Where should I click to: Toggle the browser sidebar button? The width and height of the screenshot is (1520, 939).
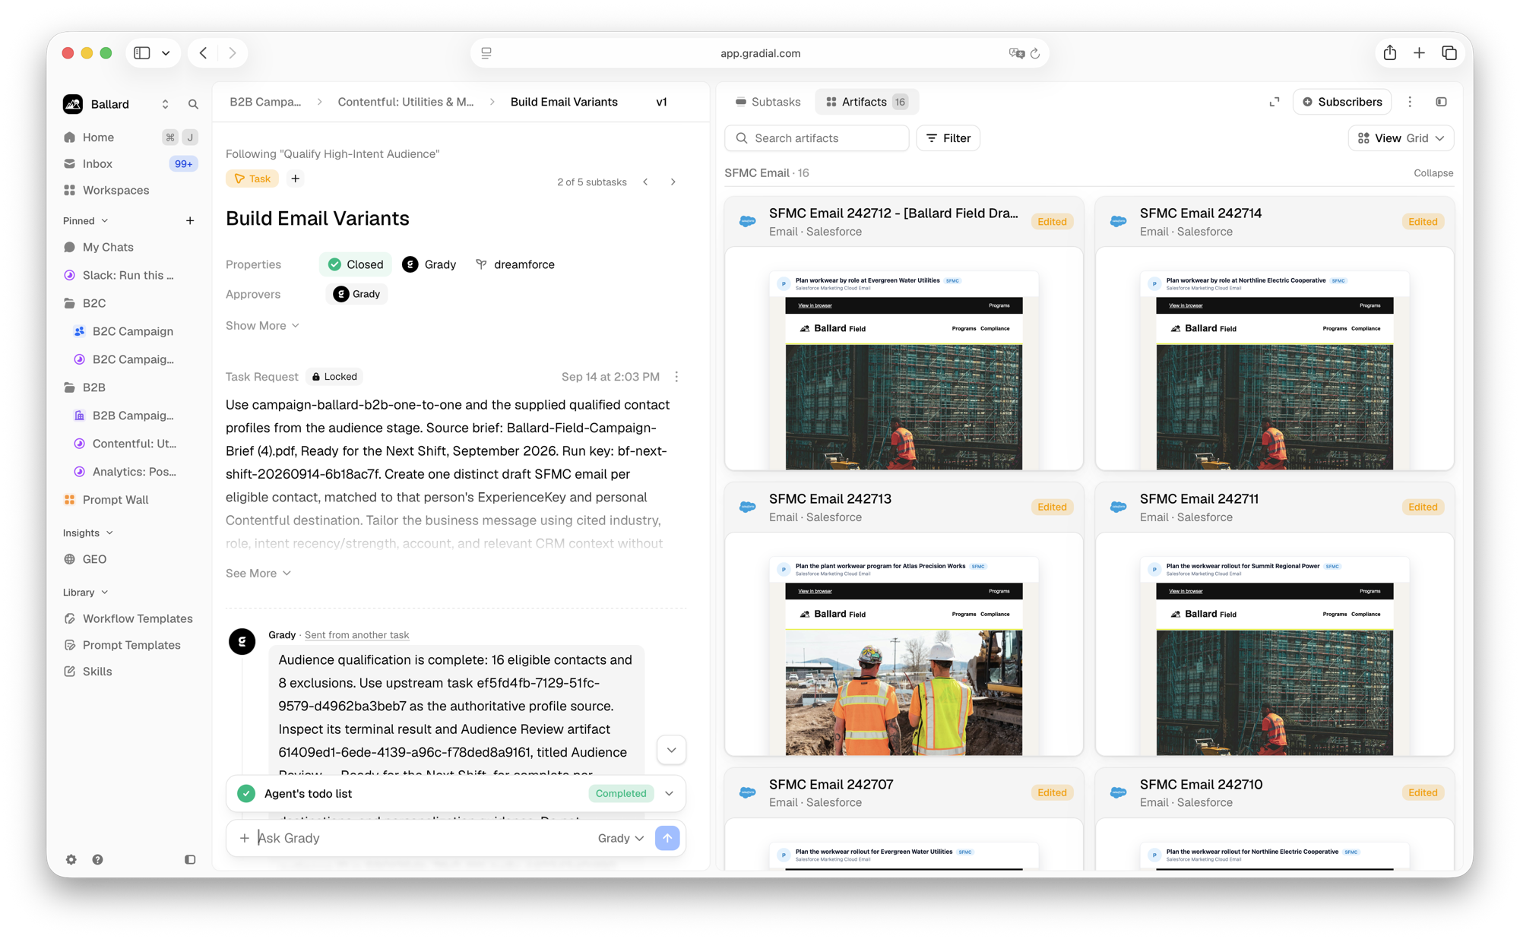coord(142,53)
